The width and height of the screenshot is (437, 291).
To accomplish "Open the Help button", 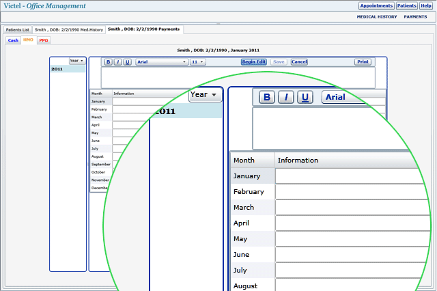I will click(x=426, y=6).
